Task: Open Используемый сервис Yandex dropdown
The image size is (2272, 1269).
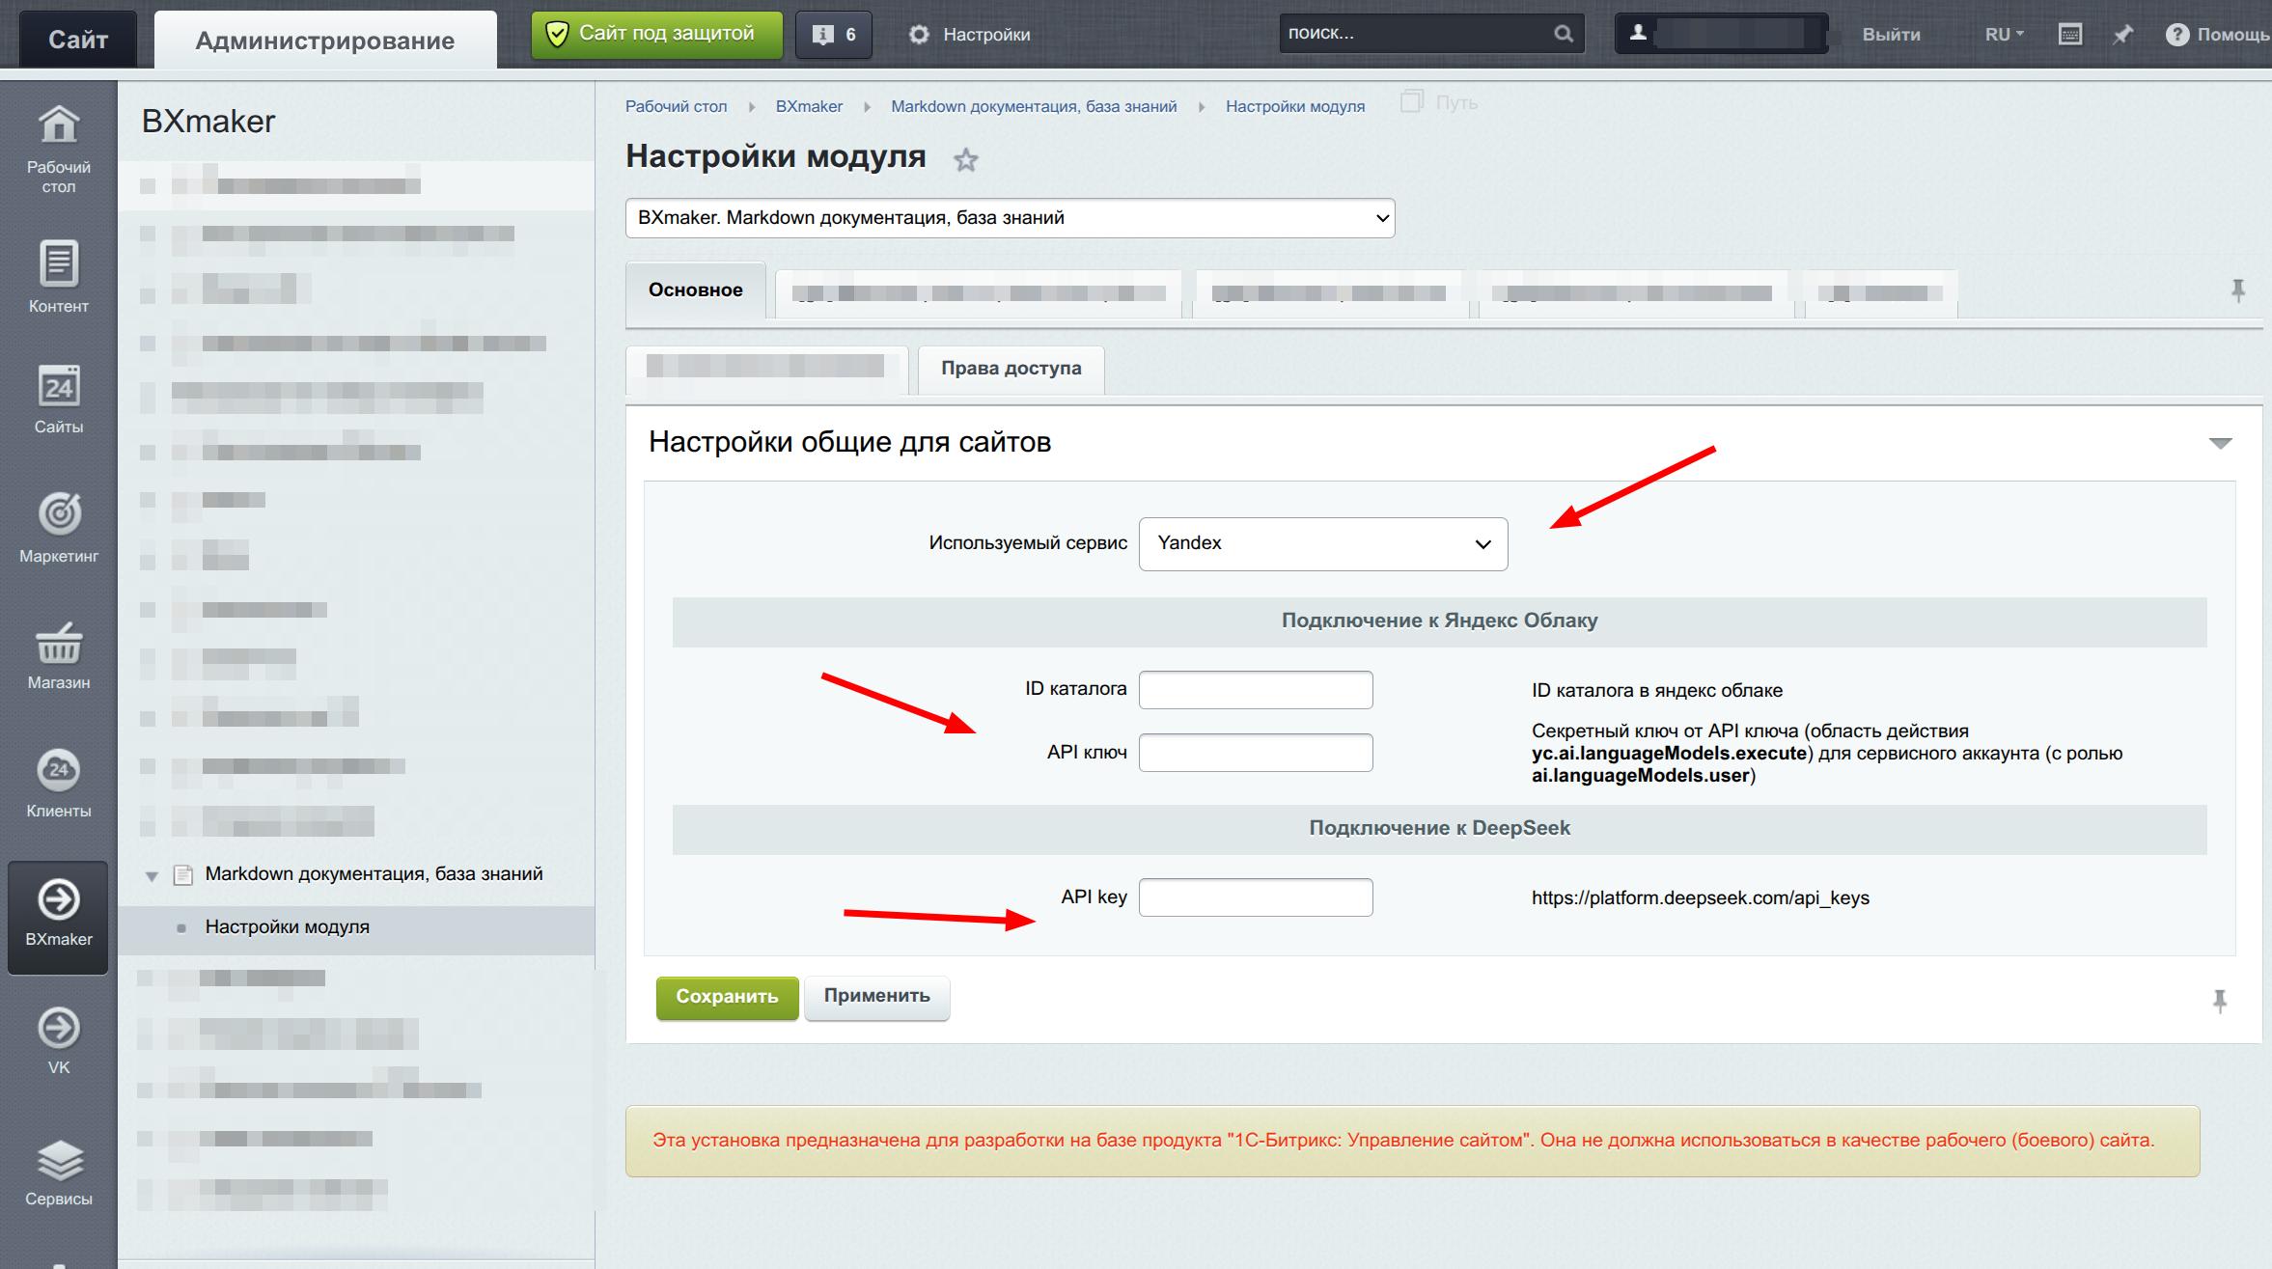Action: [x=1322, y=543]
